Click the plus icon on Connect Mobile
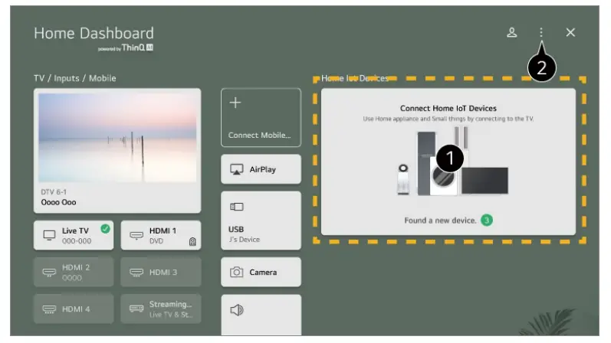Image resolution: width=611 pixels, height=343 pixels. click(235, 103)
